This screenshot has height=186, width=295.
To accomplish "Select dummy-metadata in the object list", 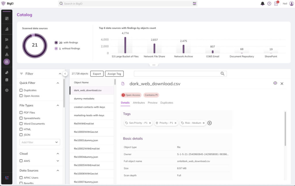I will point(92,99).
